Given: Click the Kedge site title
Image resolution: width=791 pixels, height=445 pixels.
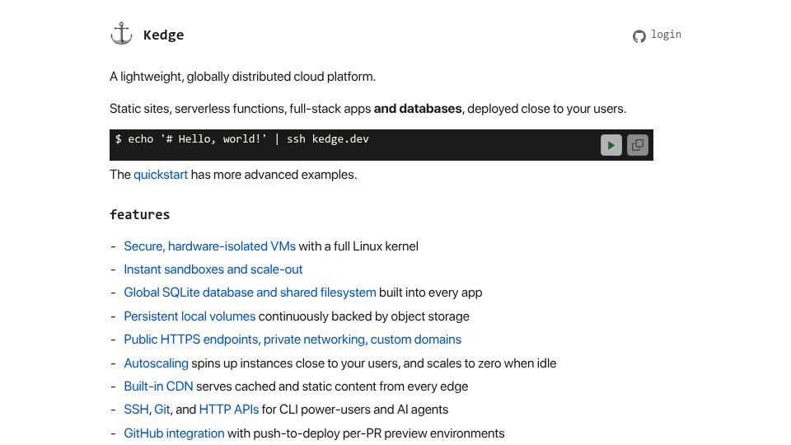Looking at the screenshot, I should [x=163, y=35].
